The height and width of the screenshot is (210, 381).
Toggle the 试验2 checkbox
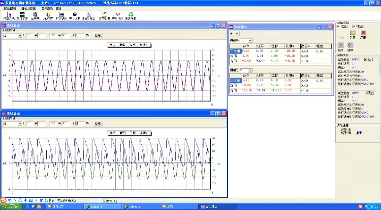tap(353, 26)
